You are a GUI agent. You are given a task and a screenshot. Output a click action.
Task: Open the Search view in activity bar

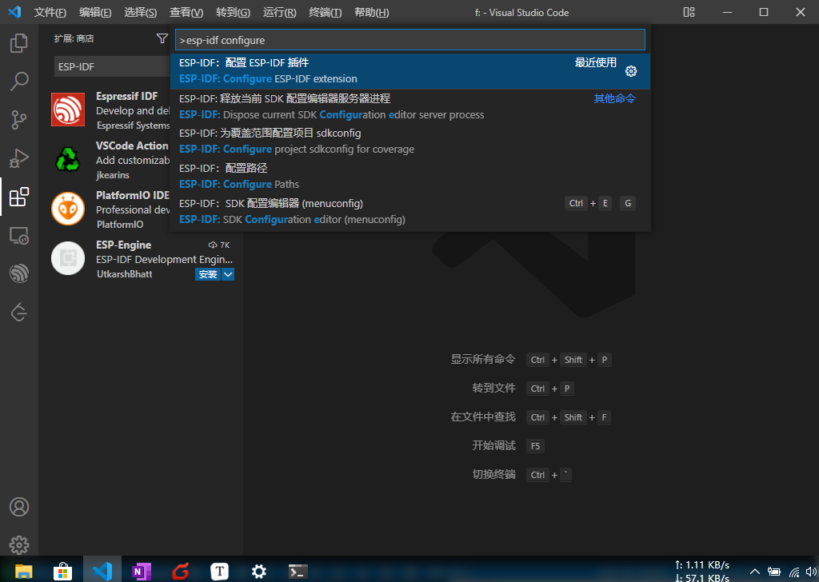[19, 82]
